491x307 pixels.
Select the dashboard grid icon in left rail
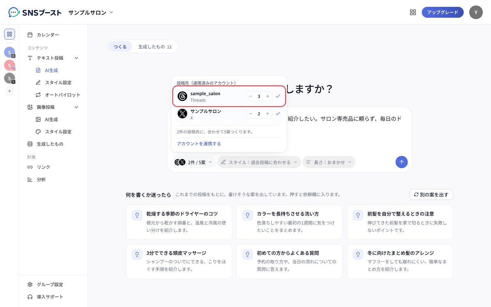(10, 34)
